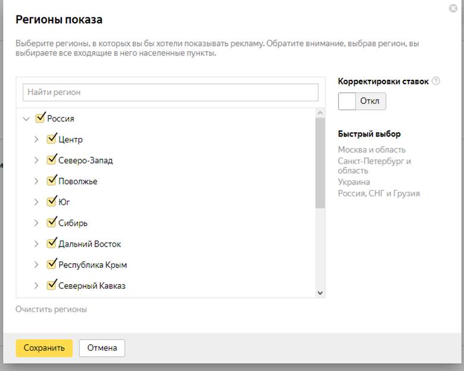This screenshot has height=371, width=464.
Task: Focus the Найти регион search field
Action: click(171, 92)
